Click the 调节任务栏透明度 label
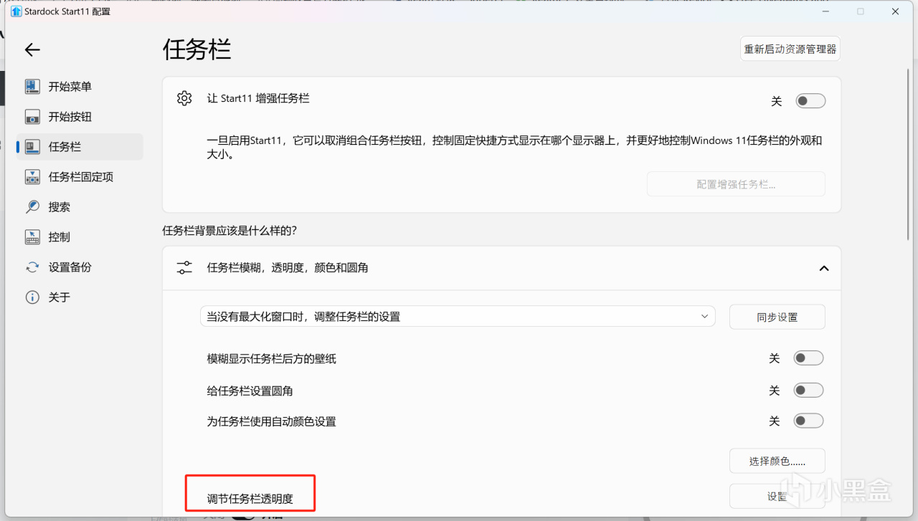 click(250, 499)
